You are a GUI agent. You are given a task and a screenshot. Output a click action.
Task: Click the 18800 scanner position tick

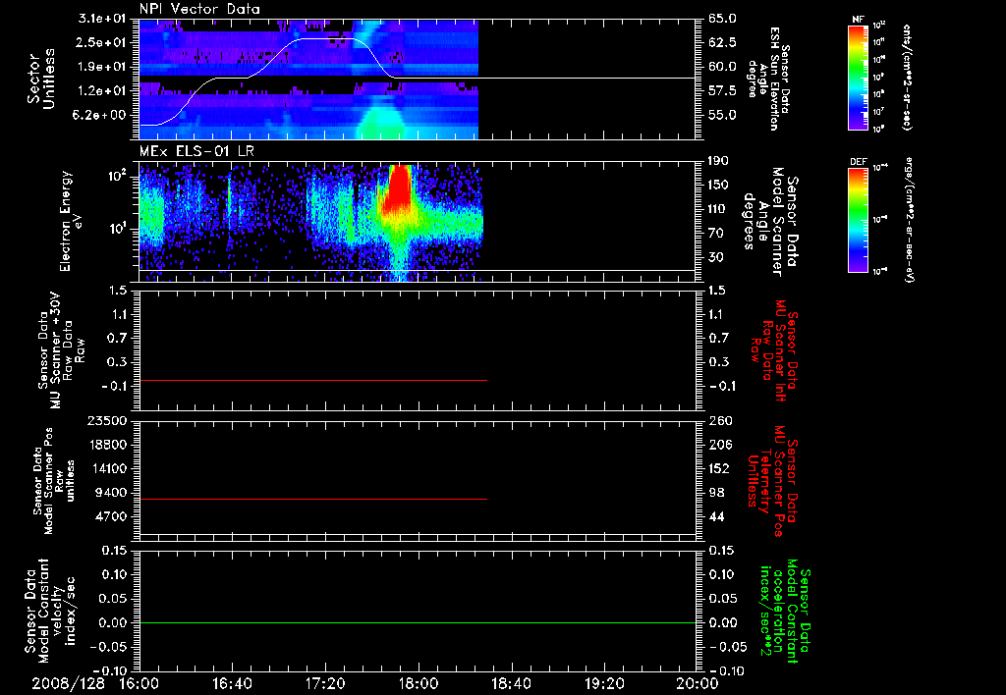point(108,445)
